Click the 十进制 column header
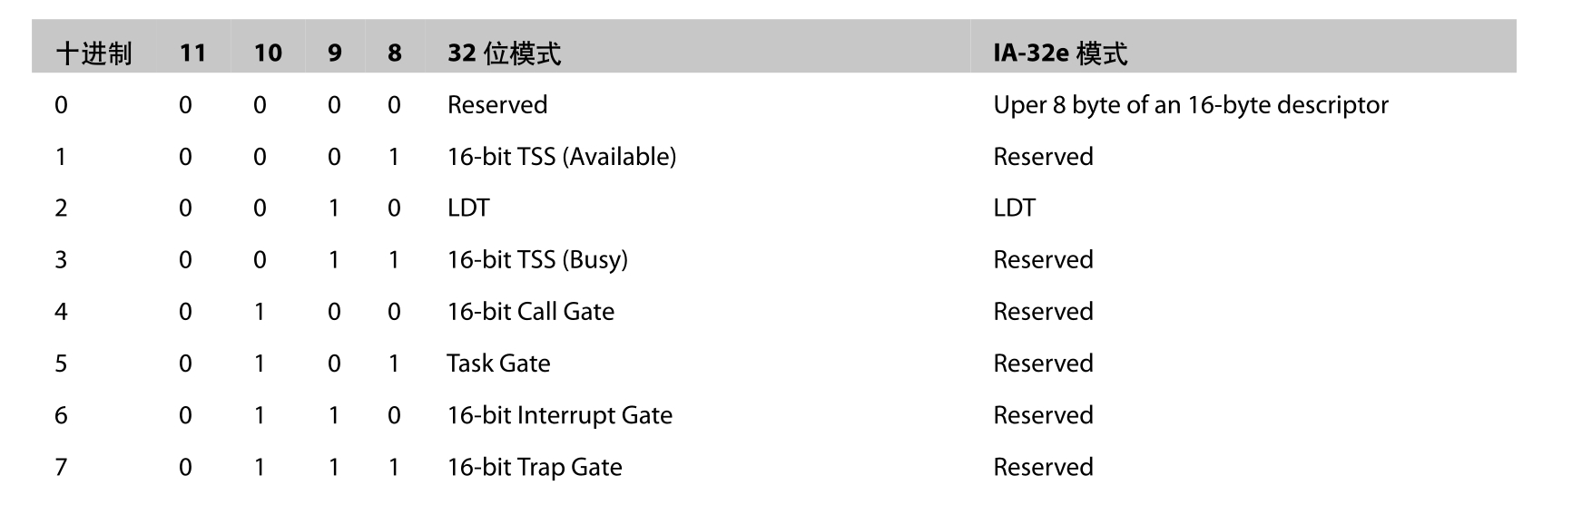This screenshot has width=1592, height=514. click(93, 53)
